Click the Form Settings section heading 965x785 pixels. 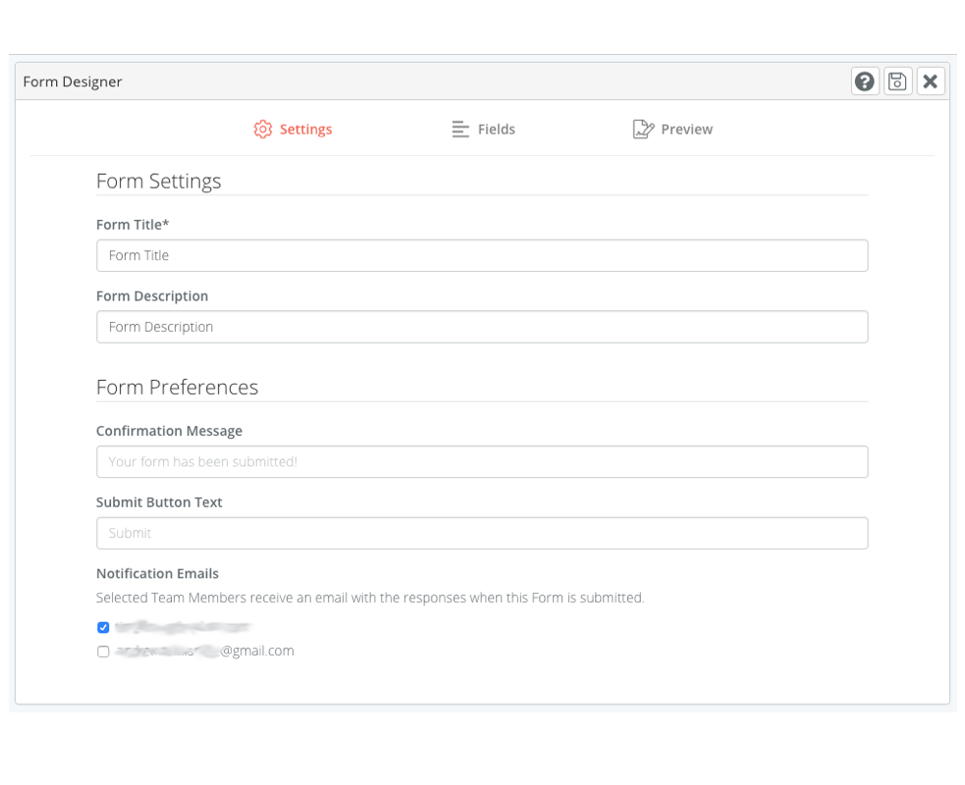(x=158, y=182)
